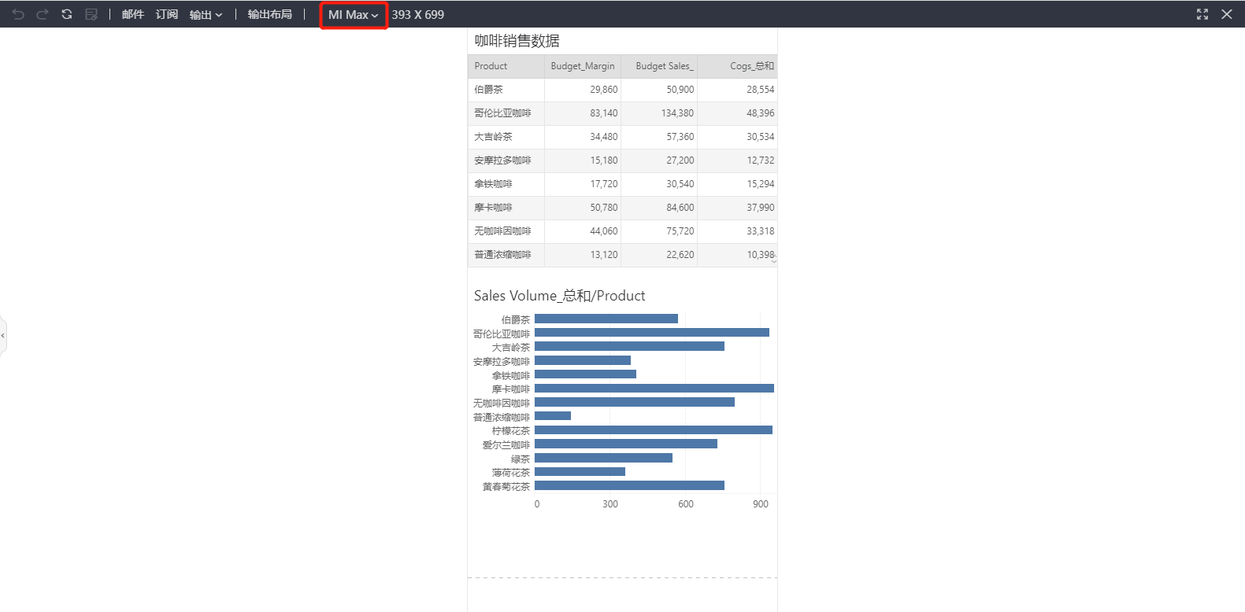The height and width of the screenshot is (612, 1245).
Task: Click the 393 X 699 resolution label
Action: tap(418, 15)
